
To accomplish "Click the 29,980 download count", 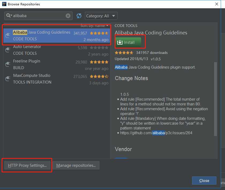I will coord(81,62).
